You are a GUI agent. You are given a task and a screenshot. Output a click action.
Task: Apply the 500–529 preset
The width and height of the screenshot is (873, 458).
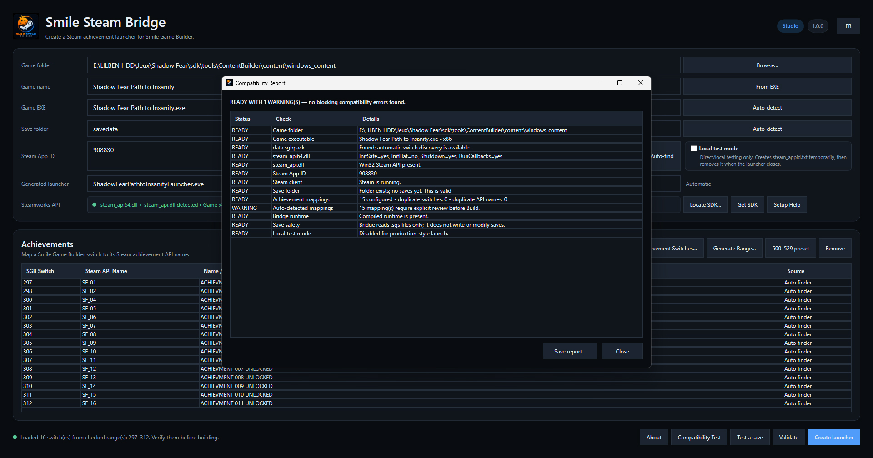click(x=791, y=248)
